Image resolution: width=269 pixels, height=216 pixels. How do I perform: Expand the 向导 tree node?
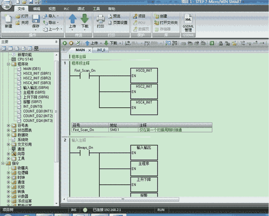[8, 154]
